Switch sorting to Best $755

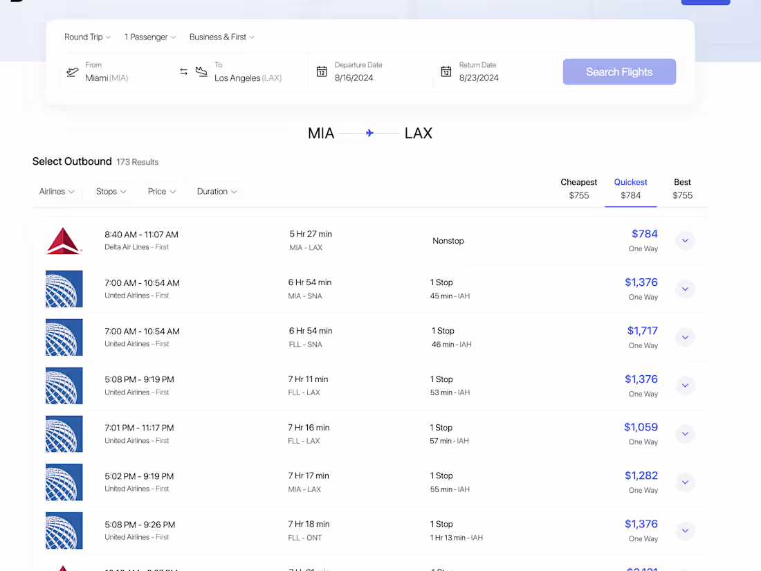[x=682, y=188]
